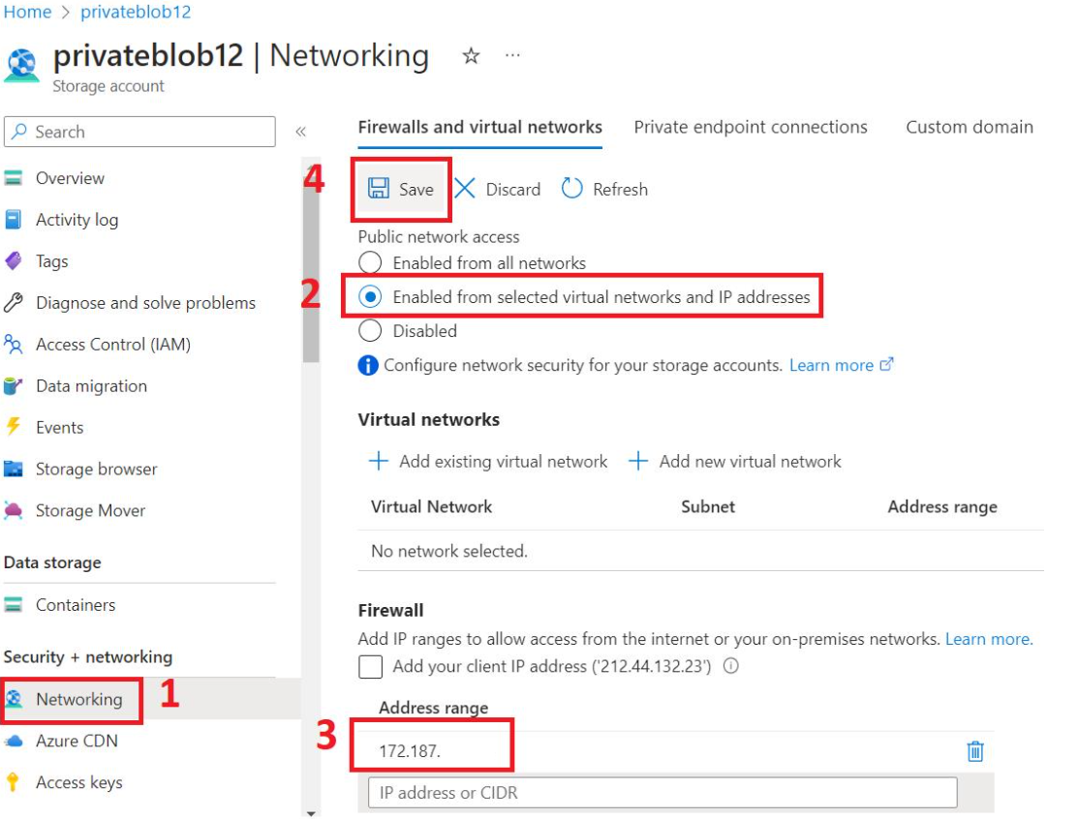Viewport: 1079px width, 819px height.
Task: Open the Custom domain tab
Action: [969, 127]
